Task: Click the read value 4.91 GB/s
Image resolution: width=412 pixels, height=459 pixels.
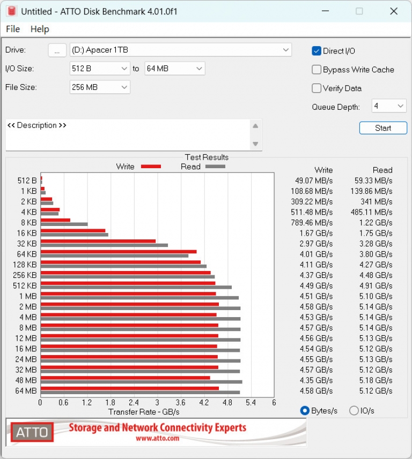Action: [x=376, y=285]
